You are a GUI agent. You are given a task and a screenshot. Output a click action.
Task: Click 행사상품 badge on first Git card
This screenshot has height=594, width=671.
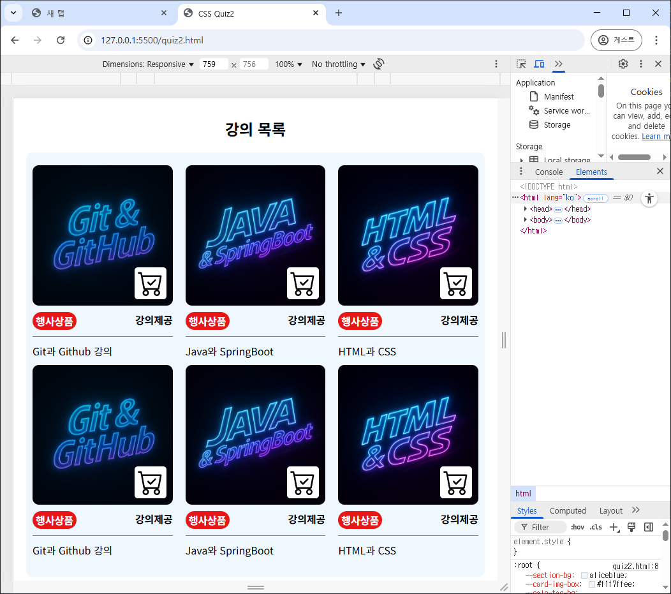tap(54, 321)
